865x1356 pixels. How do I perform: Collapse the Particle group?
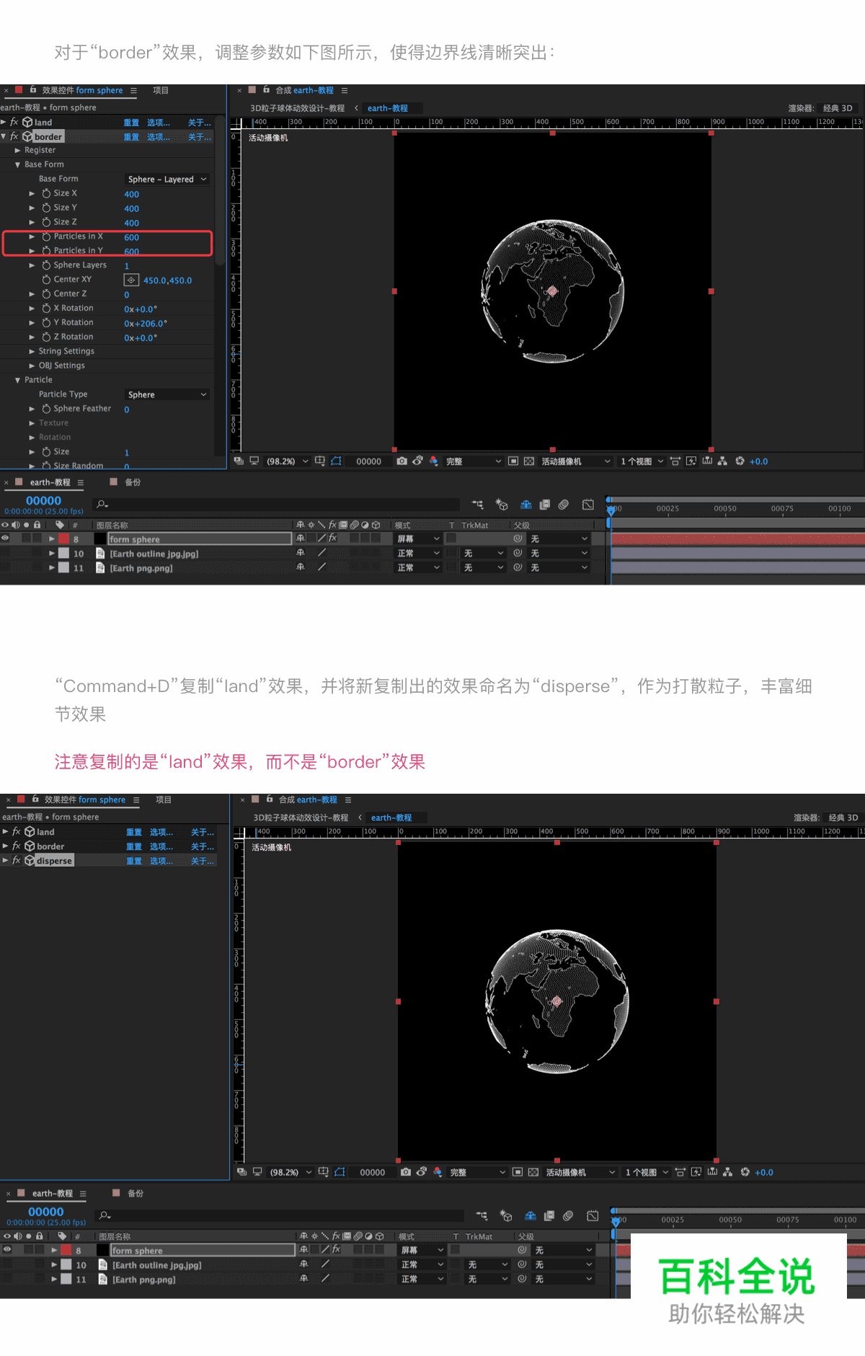click(x=17, y=381)
